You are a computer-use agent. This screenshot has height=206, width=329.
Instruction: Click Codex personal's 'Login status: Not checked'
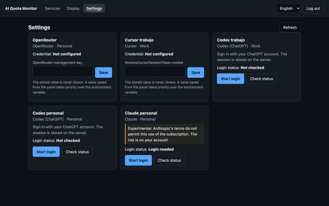[56, 141]
